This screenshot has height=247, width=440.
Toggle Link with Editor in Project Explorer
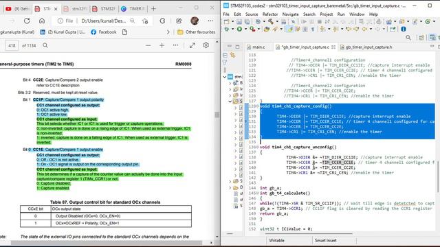(x=232, y=55)
